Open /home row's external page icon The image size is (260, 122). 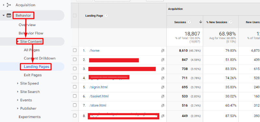(163, 51)
